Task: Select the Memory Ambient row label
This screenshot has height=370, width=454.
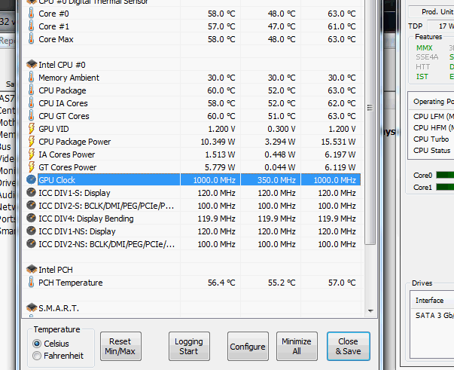Action: (x=69, y=78)
